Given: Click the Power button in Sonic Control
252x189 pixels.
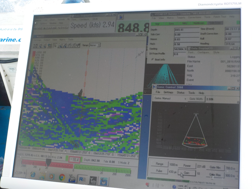Looking at the screenshot, I should click(187, 166).
